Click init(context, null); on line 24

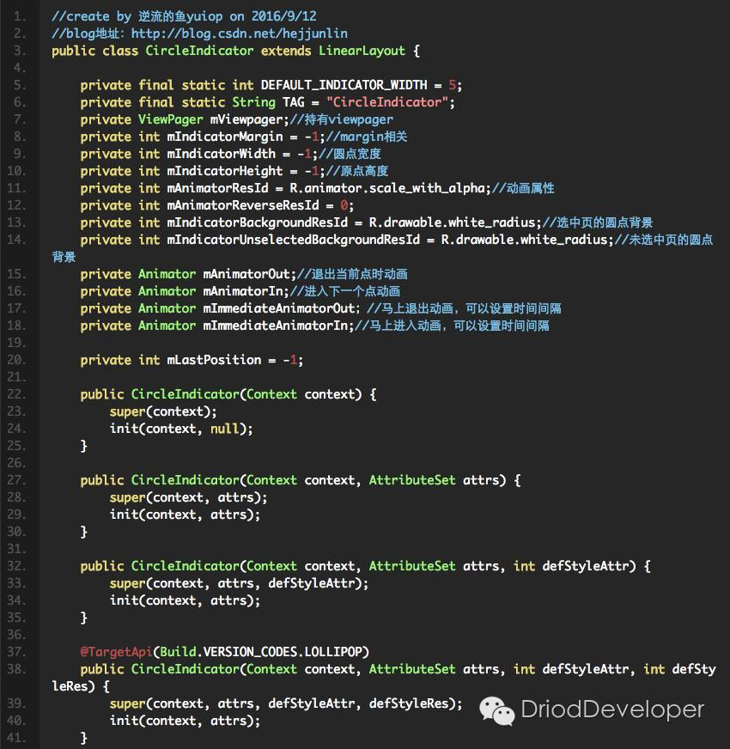click(181, 429)
